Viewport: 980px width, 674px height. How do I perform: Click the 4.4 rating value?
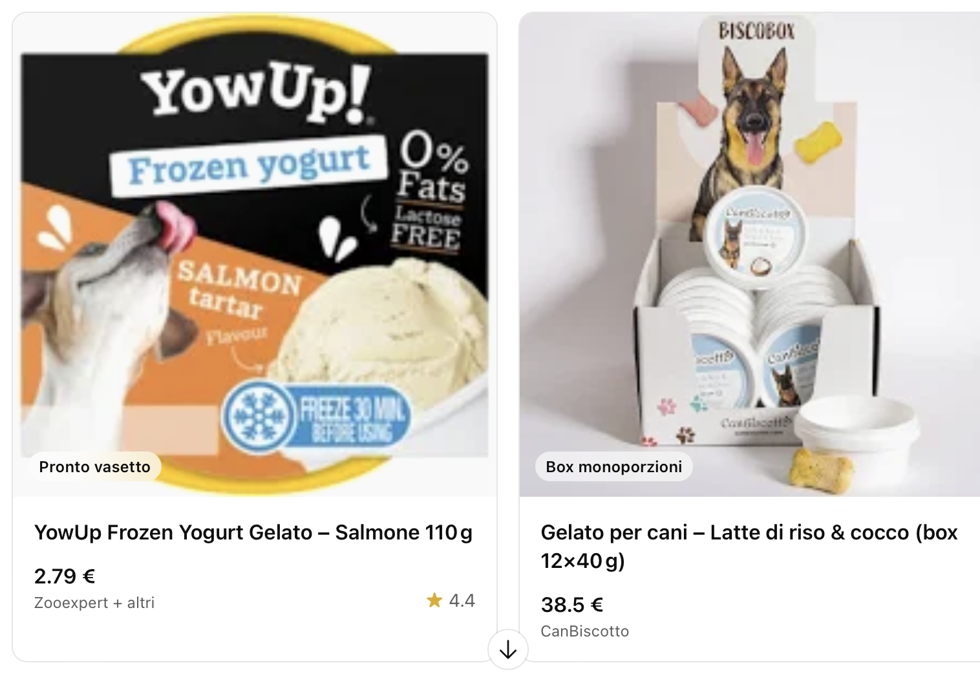click(462, 601)
